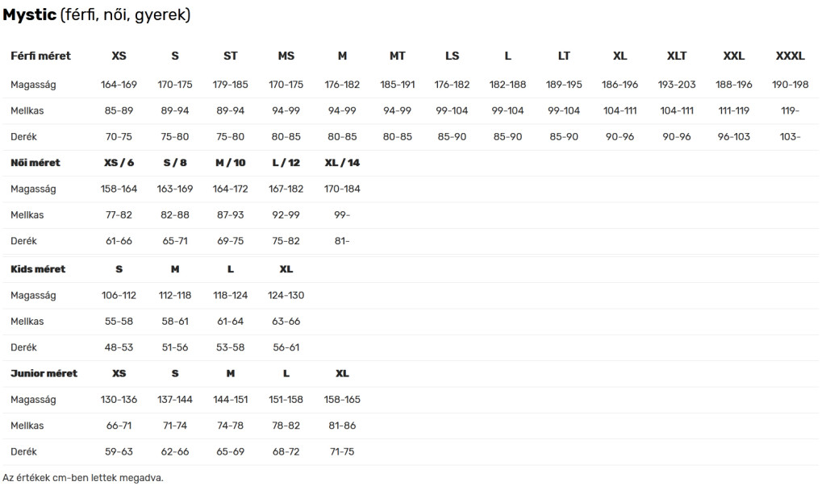Select women's height value 167-182

pos(286,189)
